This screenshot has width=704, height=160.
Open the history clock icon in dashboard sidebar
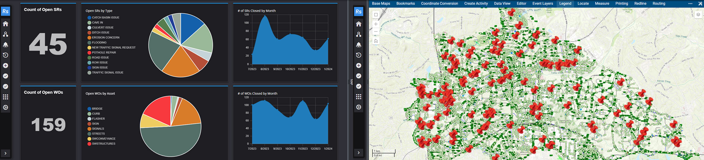pos(5,55)
